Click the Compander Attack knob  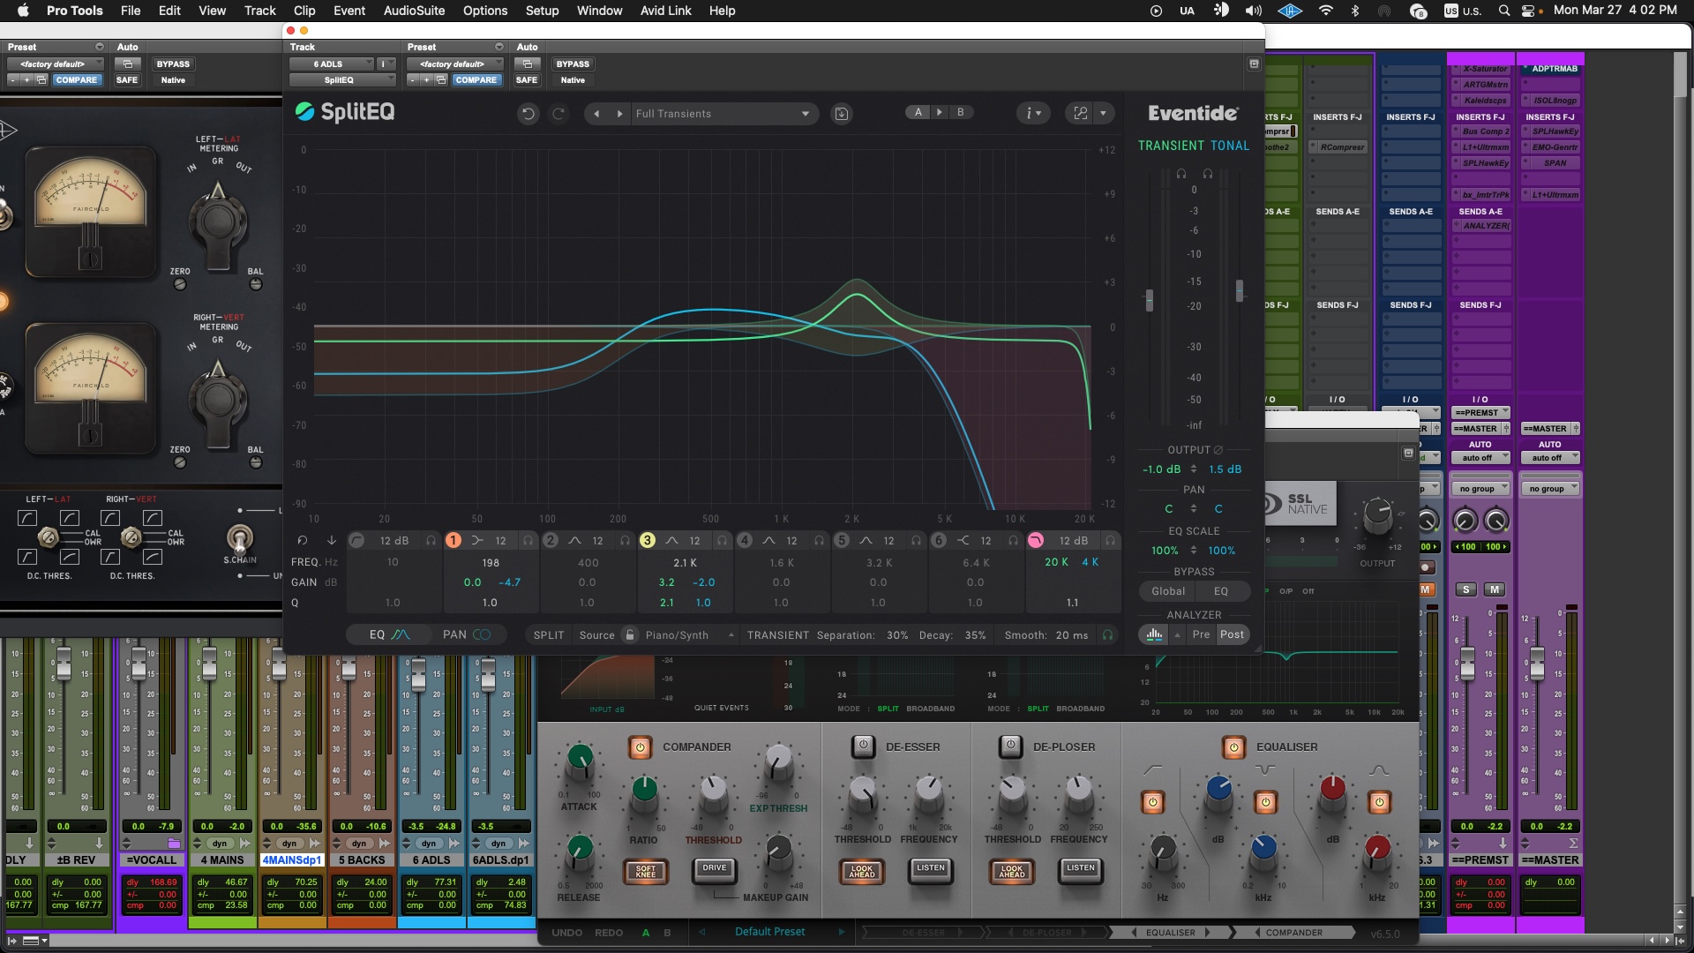pyautogui.click(x=580, y=759)
